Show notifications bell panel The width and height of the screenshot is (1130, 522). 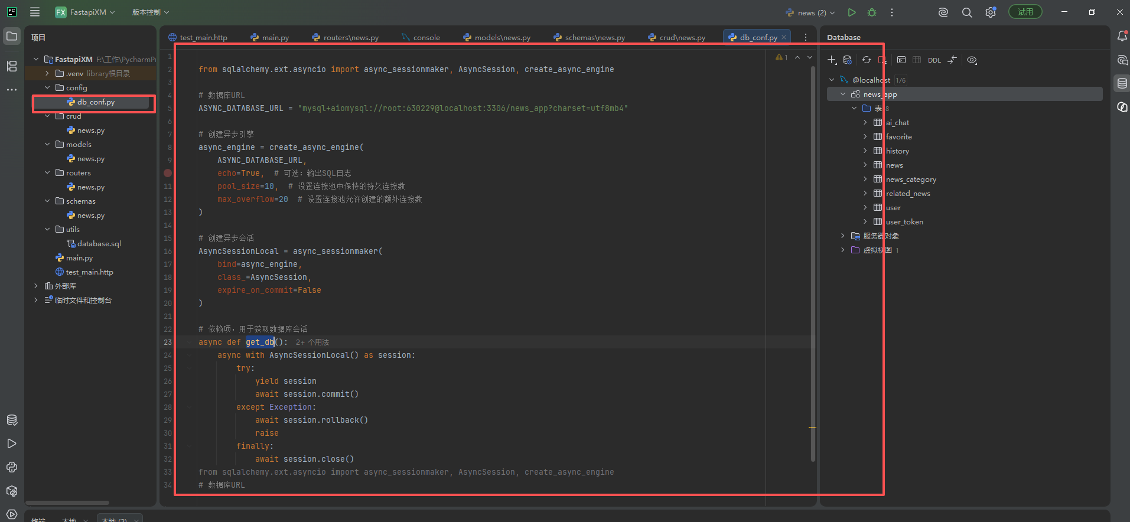click(1122, 37)
